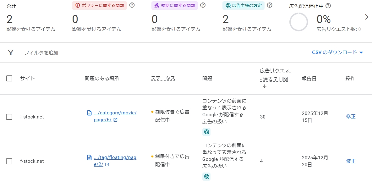Screen dimensions: 372x181
Task: Select the 規制に関する問題 summary tab
Action: pos(175,6)
